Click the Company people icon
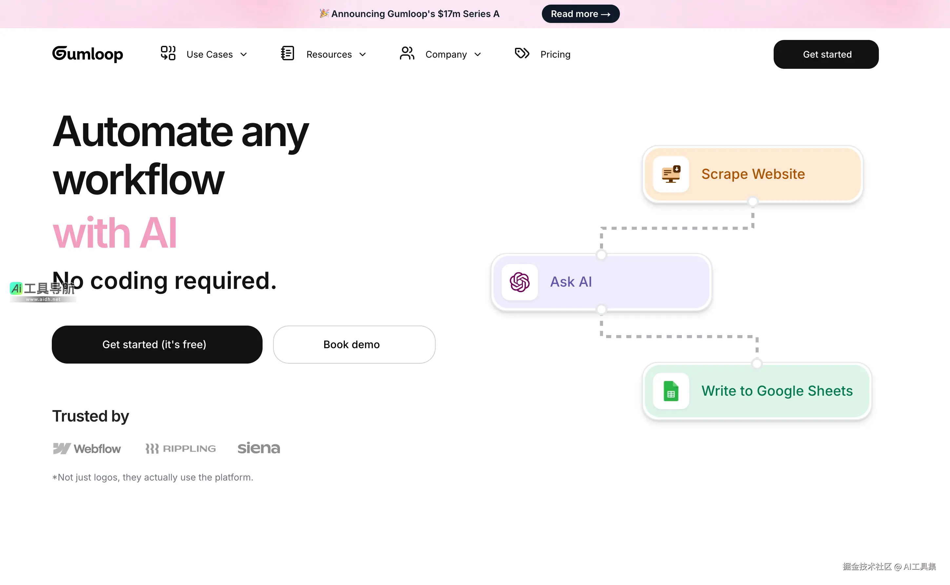This screenshot has height=585, width=950. pos(407,53)
